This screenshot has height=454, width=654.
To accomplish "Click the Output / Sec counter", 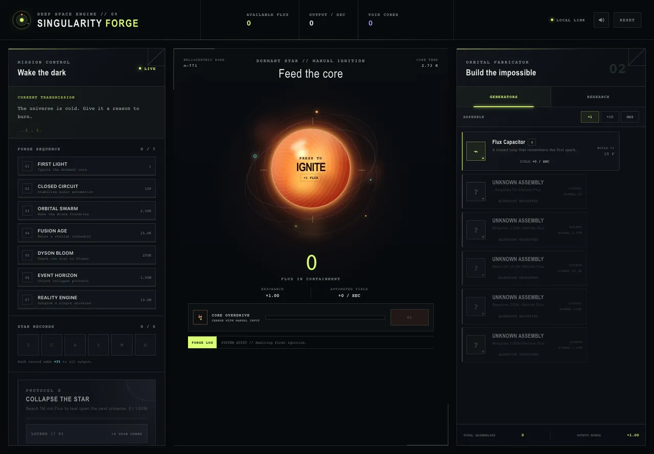I will pyautogui.click(x=327, y=19).
